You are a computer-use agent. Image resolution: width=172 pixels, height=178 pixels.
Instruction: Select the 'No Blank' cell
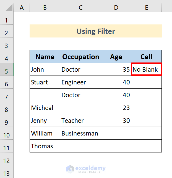click(x=147, y=69)
